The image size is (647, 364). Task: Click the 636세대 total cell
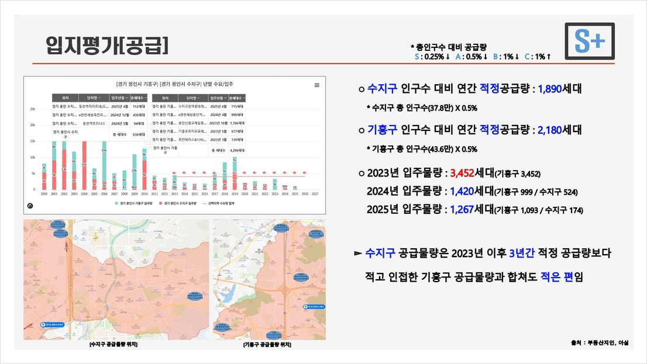[x=138, y=134]
